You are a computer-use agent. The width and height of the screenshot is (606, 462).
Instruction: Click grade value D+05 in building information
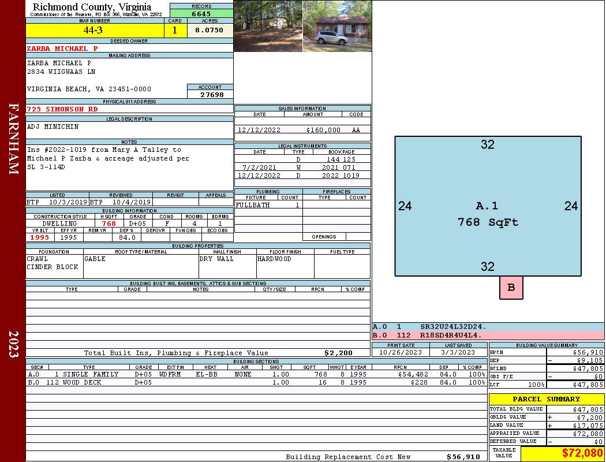coord(137,223)
